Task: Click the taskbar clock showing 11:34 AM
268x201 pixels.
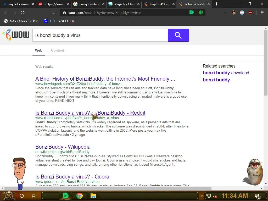Action: coord(235,196)
